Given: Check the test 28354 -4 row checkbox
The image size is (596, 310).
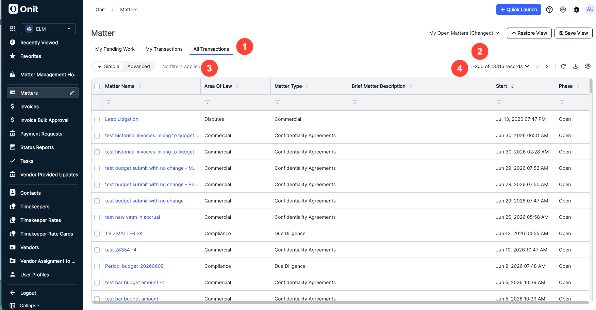Looking at the screenshot, I should (x=97, y=250).
